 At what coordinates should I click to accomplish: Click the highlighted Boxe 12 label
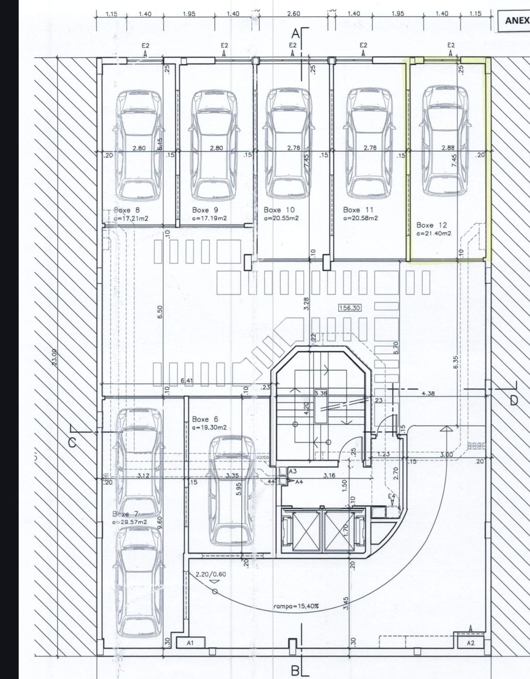(431, 225)
